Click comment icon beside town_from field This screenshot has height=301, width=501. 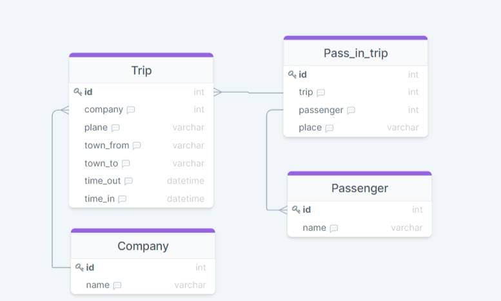tap(137, 146)
